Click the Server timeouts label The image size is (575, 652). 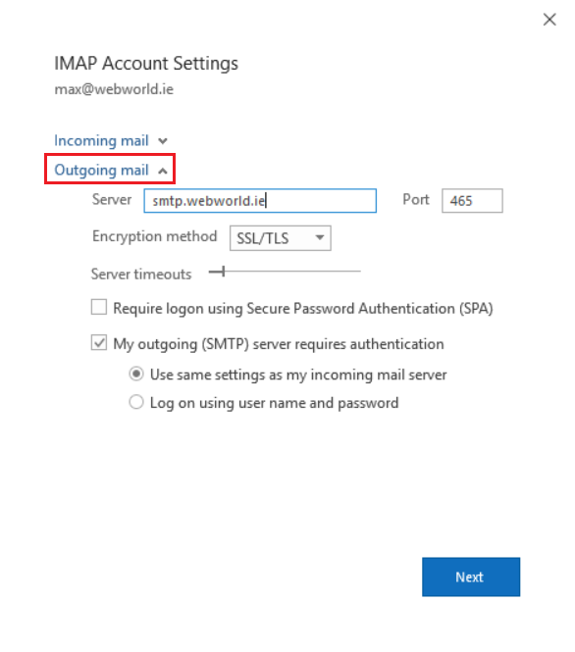click(141, 274)
